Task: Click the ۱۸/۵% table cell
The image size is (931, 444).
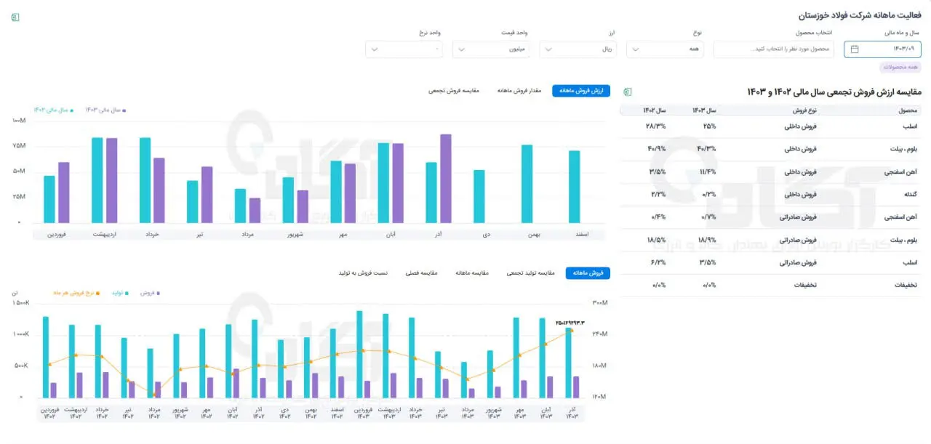Action: tap(657, 240)
